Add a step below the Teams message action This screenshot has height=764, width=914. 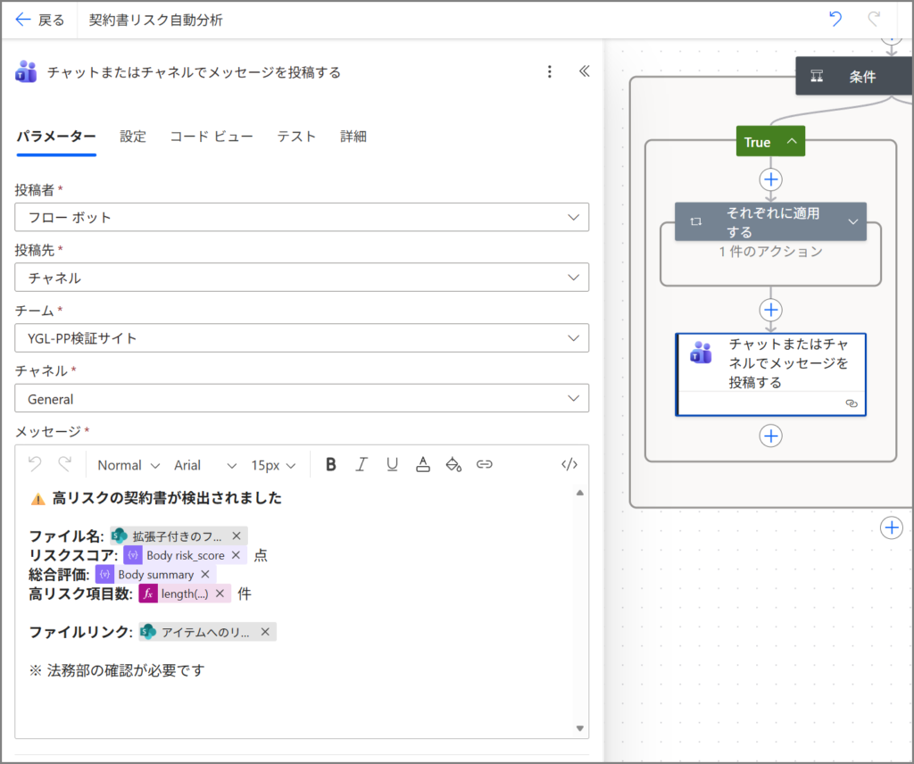(770, 436)
